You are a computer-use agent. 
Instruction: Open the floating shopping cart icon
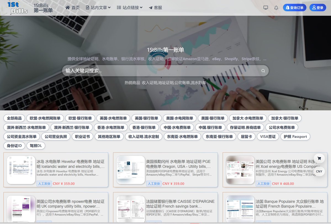319,159
